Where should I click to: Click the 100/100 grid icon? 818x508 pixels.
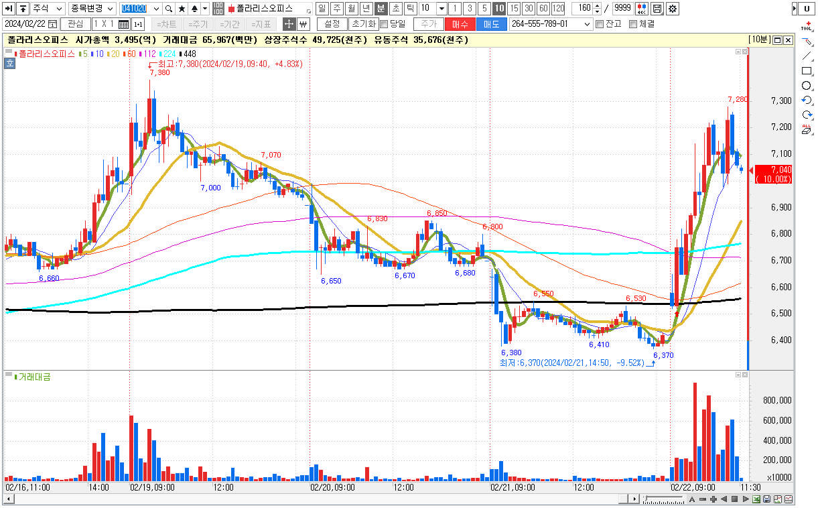click(x=218, y=9)
